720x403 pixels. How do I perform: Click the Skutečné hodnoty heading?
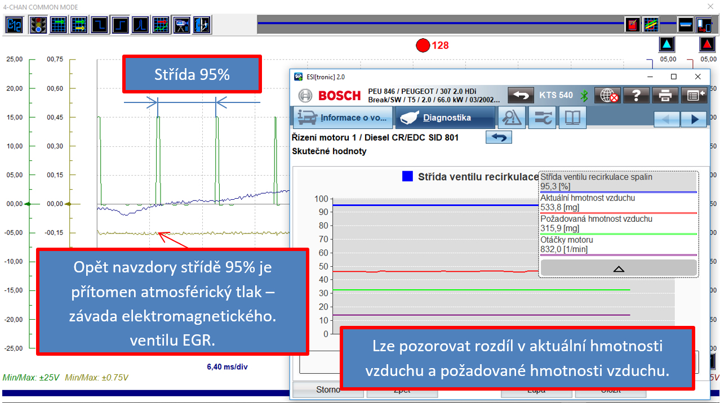click(x=330, y=151)
